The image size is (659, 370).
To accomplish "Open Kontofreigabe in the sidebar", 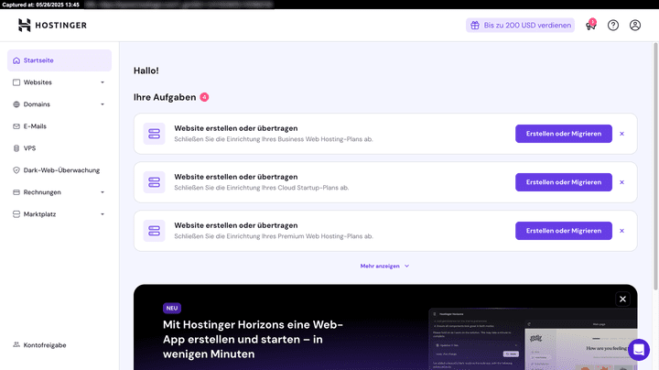I will (59, 344).
